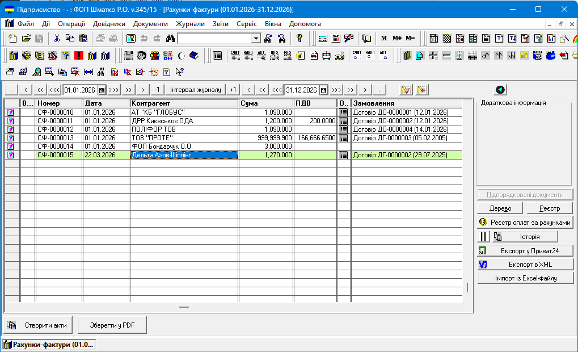
Task: Click the New document icon
Action: point(12,39)
